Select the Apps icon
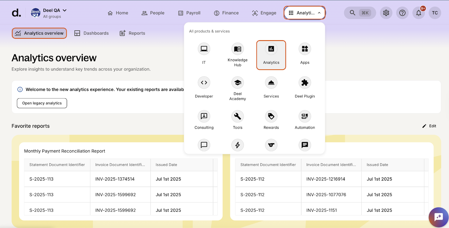The width and height of the screenshot is (449, 228). tap(304, 49)
